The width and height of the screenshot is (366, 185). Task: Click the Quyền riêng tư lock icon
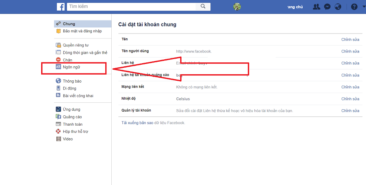pos(58,45)
